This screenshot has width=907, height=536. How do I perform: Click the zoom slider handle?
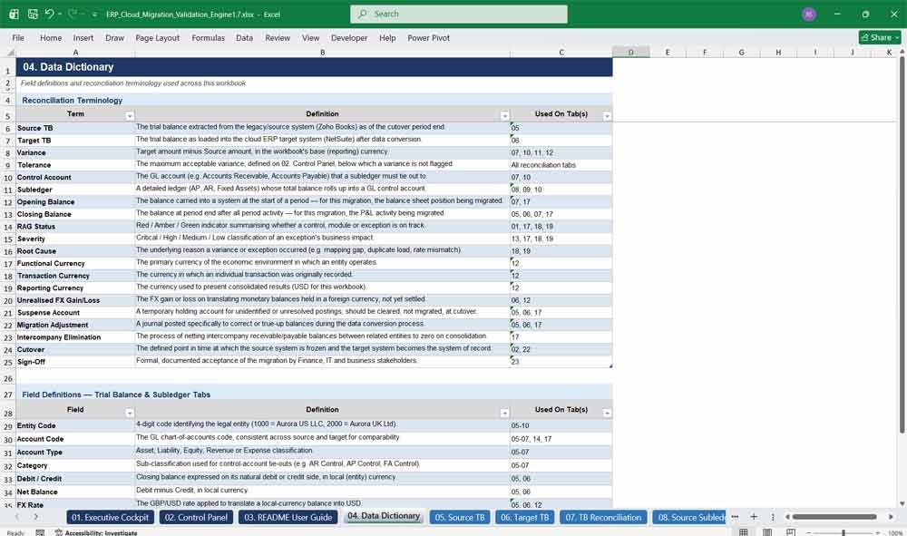(844, 532)
